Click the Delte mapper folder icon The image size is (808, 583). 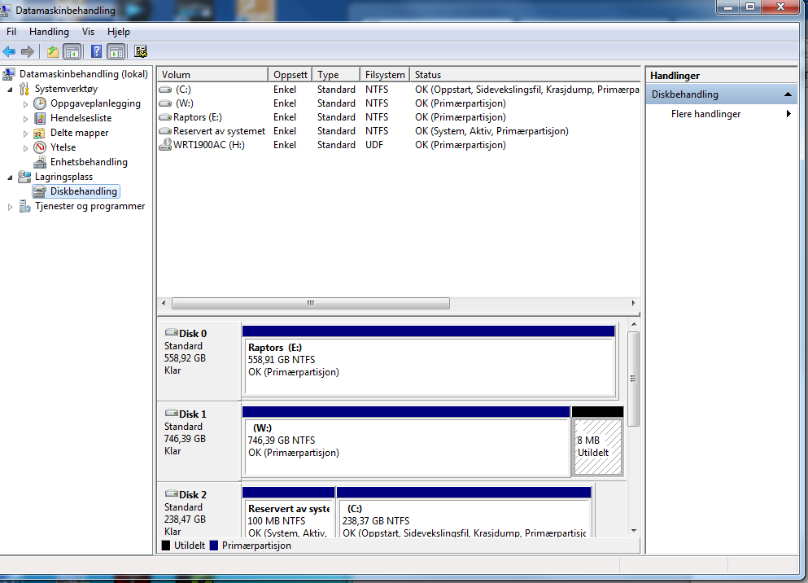(39, 133)
